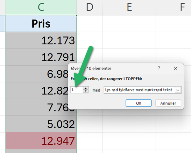Screen dimensions: 191x153
Task: Select the cell containing 12.791
Action: [41, 57]
